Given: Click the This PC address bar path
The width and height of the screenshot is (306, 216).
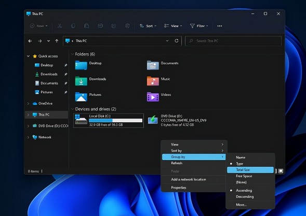Looking at the screenshot, I should click(81, 41).
